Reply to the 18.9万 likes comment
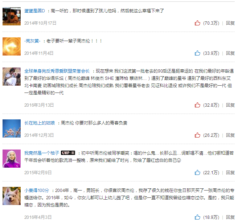The height and width of the screenshot is (221, 242). coord(230,217)
